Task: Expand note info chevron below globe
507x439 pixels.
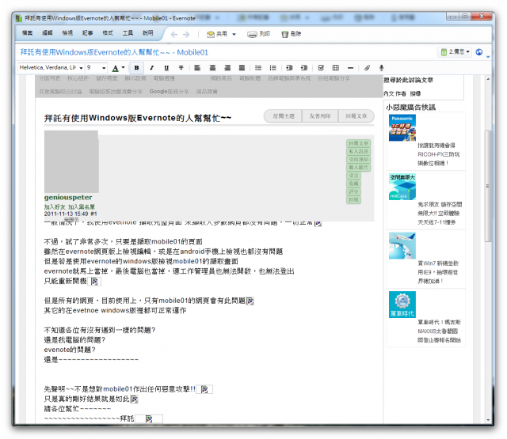Action: pos(488,57)
